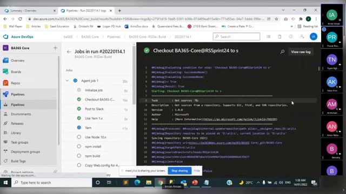This screenshot has width=346, height=194.
Task: Copy link icon on log line 8
Action: [x=196, y=101]
